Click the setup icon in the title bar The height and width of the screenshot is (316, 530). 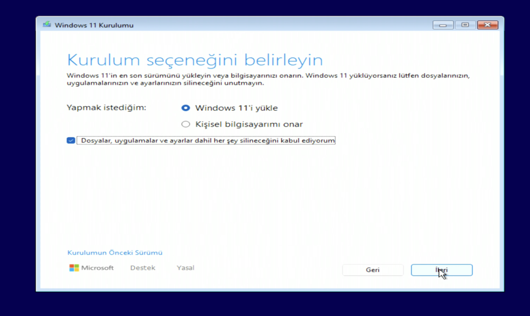tap(47, 25)
